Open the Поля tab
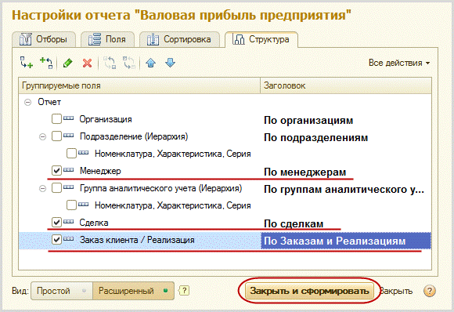Viewport: 454px width, 312px height. point(108,39)
